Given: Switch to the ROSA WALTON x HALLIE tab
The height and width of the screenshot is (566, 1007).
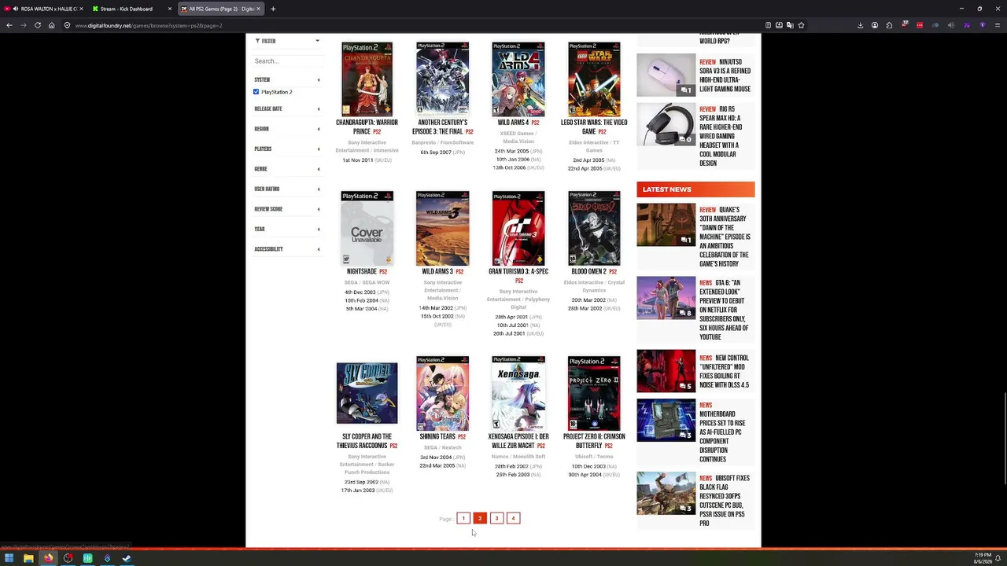Looking at the screenshot, I should [44, 9].
